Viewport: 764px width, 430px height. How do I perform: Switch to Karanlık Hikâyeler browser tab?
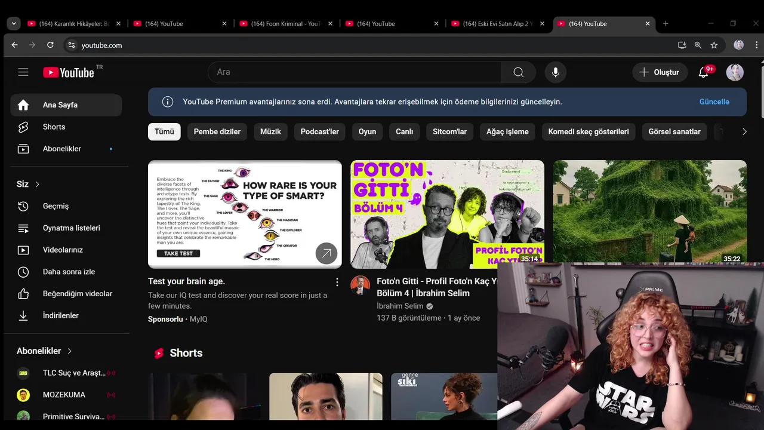(x=74, y=24)
